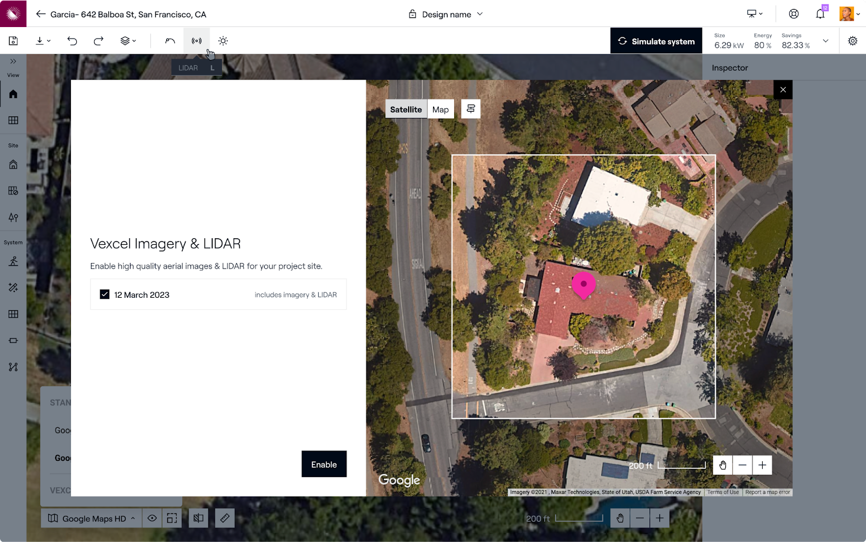The width and height of the screenshot is (866, 542).
Task: Close the Vexcel Imagery dialog
Action: tap(783, 90)
